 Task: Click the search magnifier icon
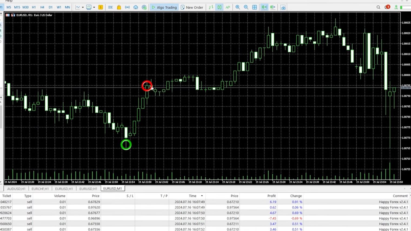tap(378, 7)
